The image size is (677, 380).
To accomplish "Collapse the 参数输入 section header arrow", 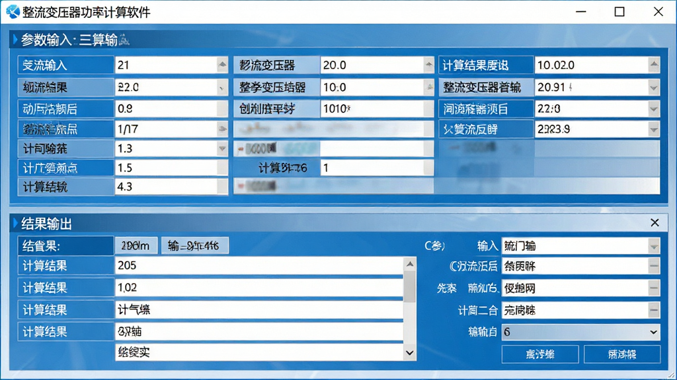I will [x=16, y=40].
